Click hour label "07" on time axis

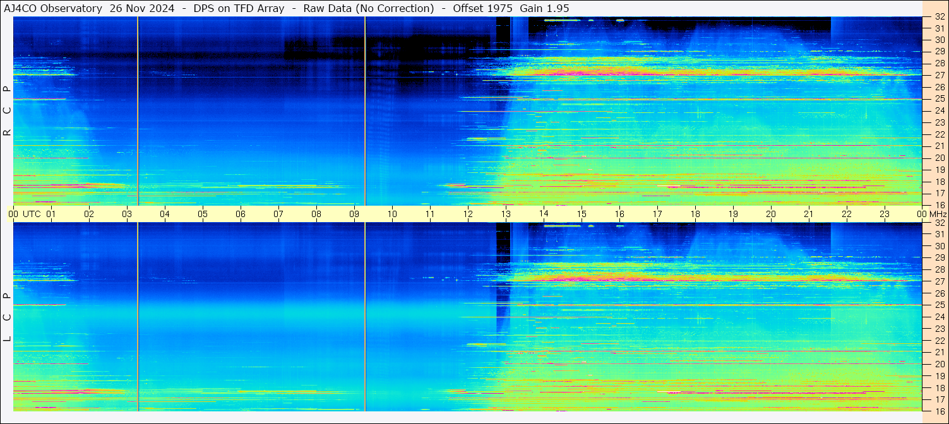click(x=278, y=214)
